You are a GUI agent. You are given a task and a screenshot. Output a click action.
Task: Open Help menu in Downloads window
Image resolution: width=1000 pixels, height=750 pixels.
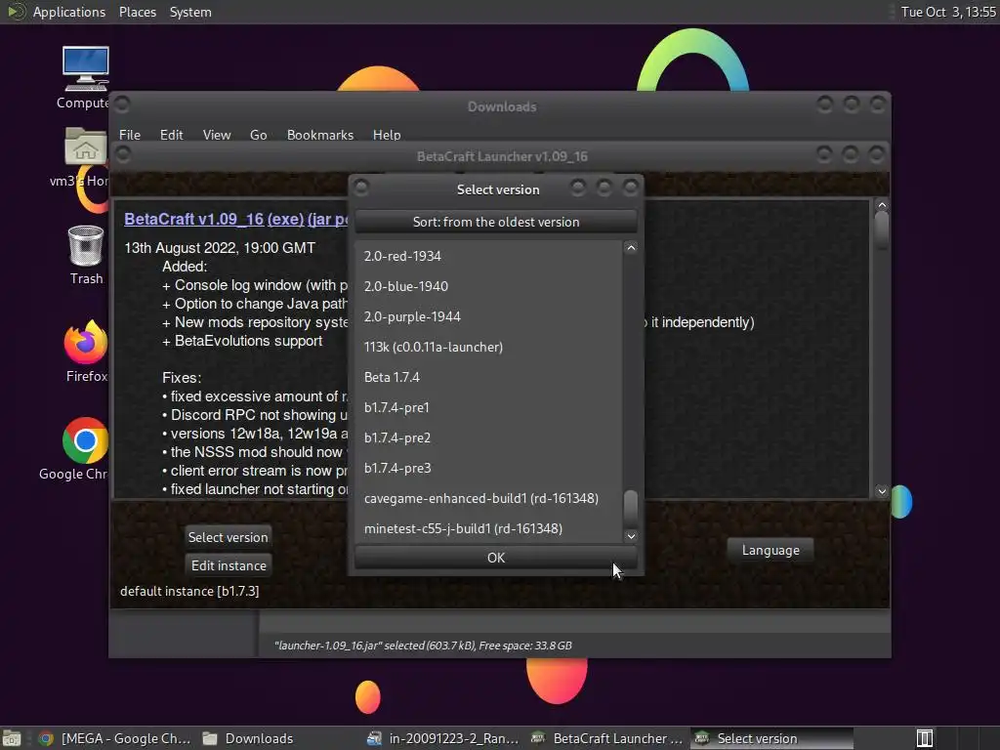tap(387, 135)
